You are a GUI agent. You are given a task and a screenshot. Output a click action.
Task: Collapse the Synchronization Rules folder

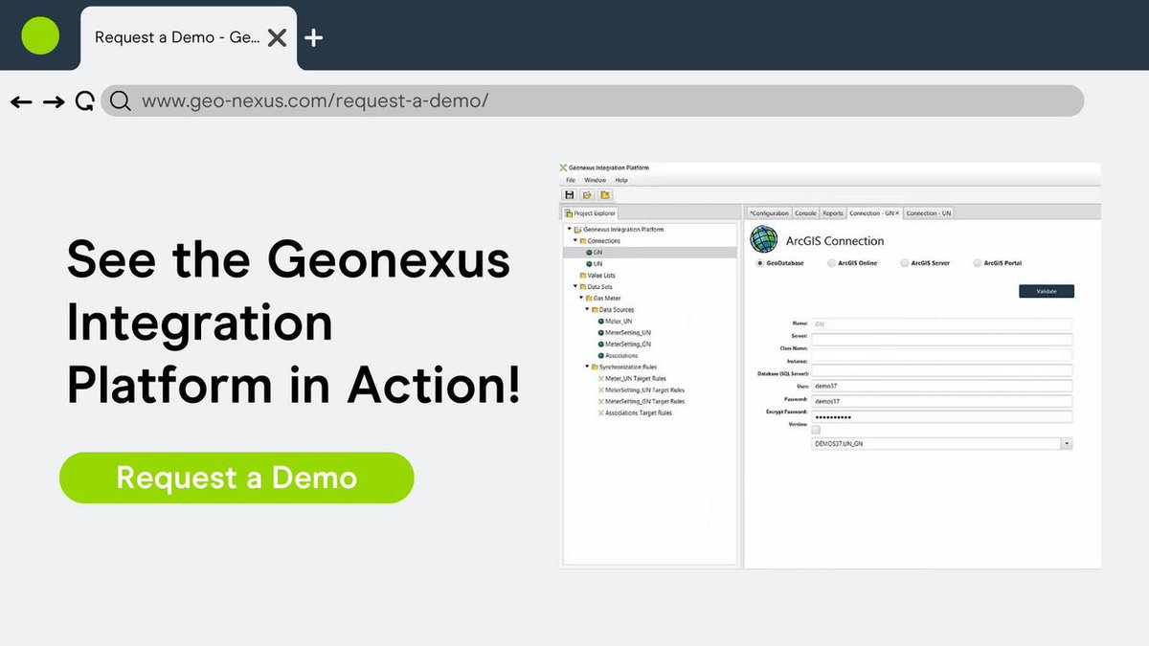[586, 367]
